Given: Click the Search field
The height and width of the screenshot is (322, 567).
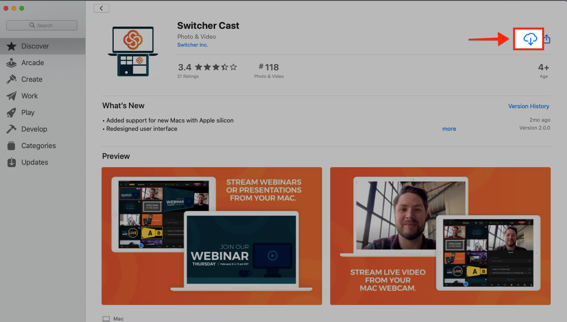Looking at the screenshot, I should click(42, 25).
